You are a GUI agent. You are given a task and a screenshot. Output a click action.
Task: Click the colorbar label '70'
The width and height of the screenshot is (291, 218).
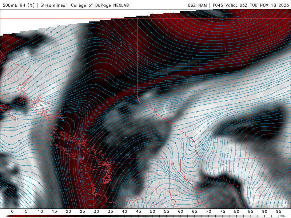tap(208, 211)
